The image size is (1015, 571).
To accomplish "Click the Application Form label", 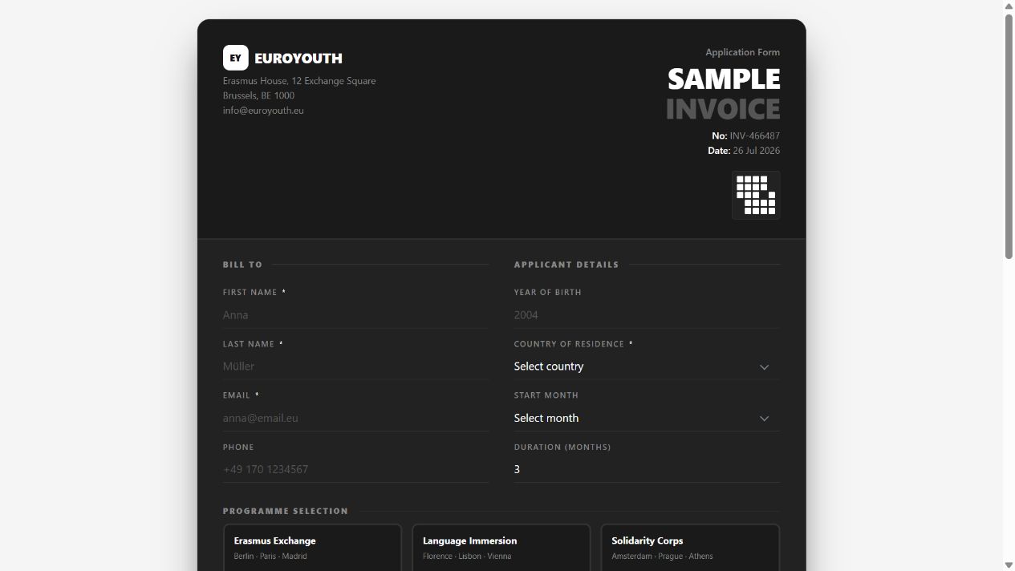I will [x=742, y=52].
